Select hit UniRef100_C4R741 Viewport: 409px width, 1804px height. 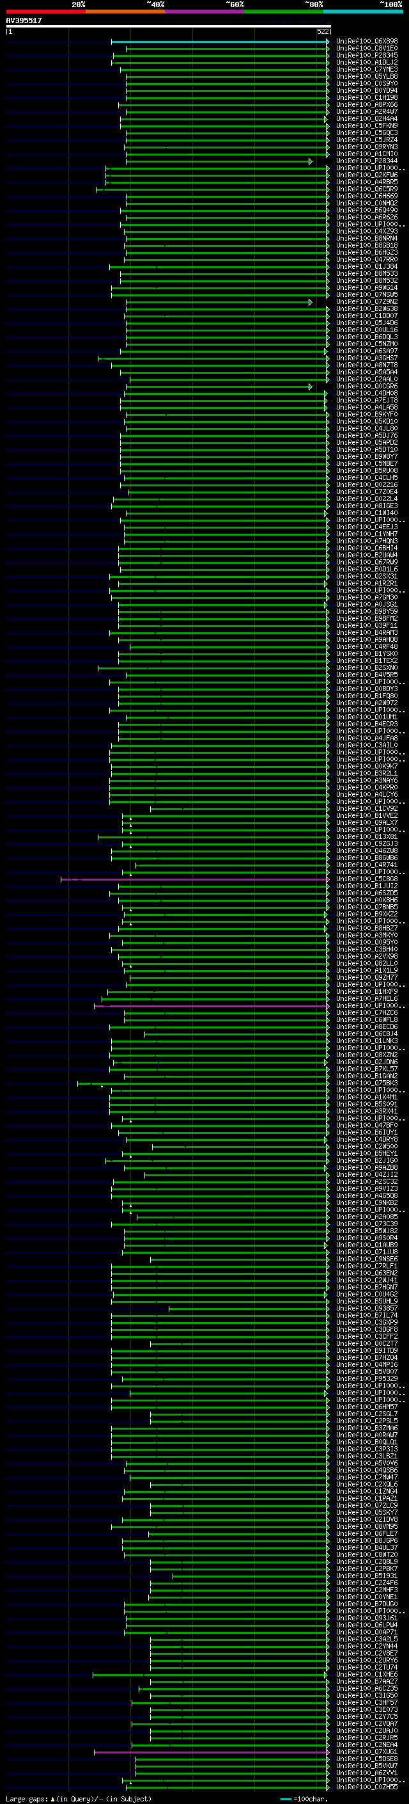366,865
